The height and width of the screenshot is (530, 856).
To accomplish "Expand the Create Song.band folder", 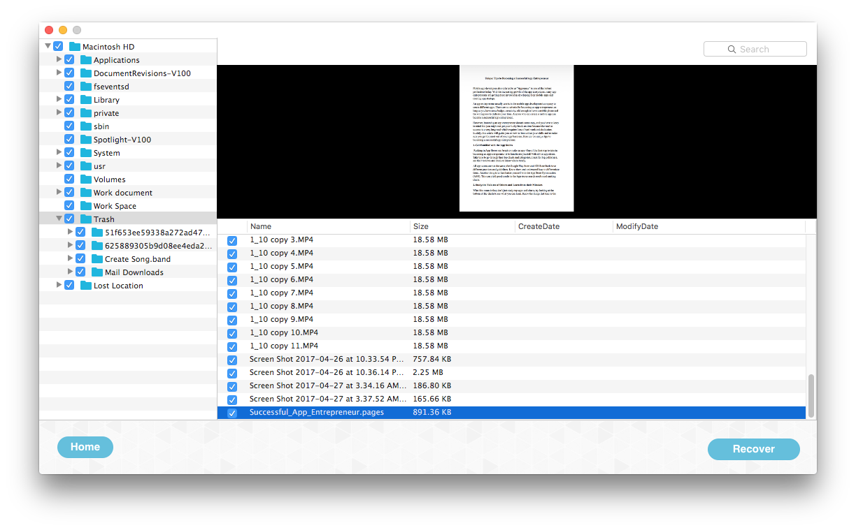I will (x=70, y=259).
